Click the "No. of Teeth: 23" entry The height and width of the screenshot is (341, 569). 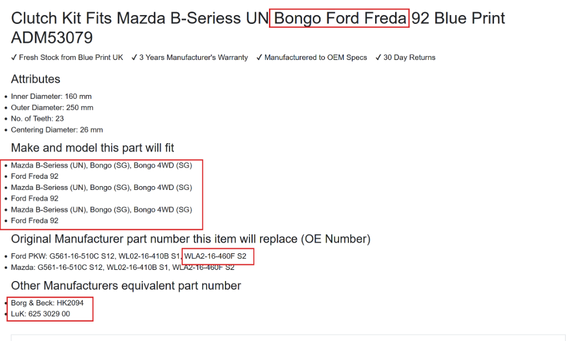(x=37, y=119)
